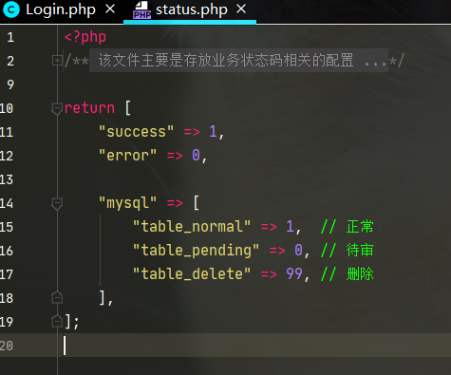
Task: Click the "table_normal" key
Action: coord(192,227)
